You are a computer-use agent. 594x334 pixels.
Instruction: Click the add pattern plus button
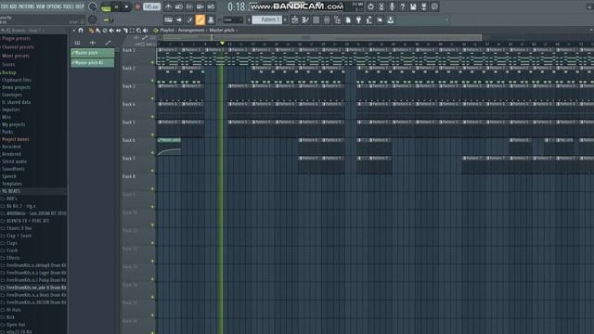285,19
